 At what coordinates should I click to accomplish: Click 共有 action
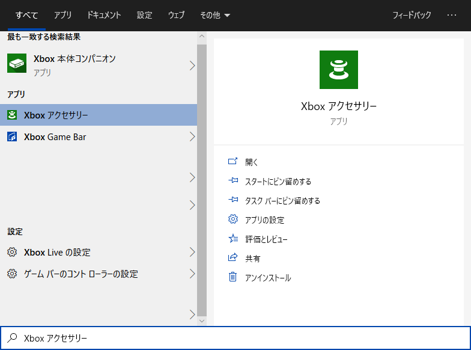(x=252, y=259)
